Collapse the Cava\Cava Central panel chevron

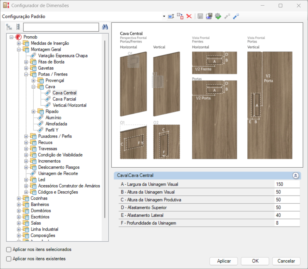click(295, 175)
